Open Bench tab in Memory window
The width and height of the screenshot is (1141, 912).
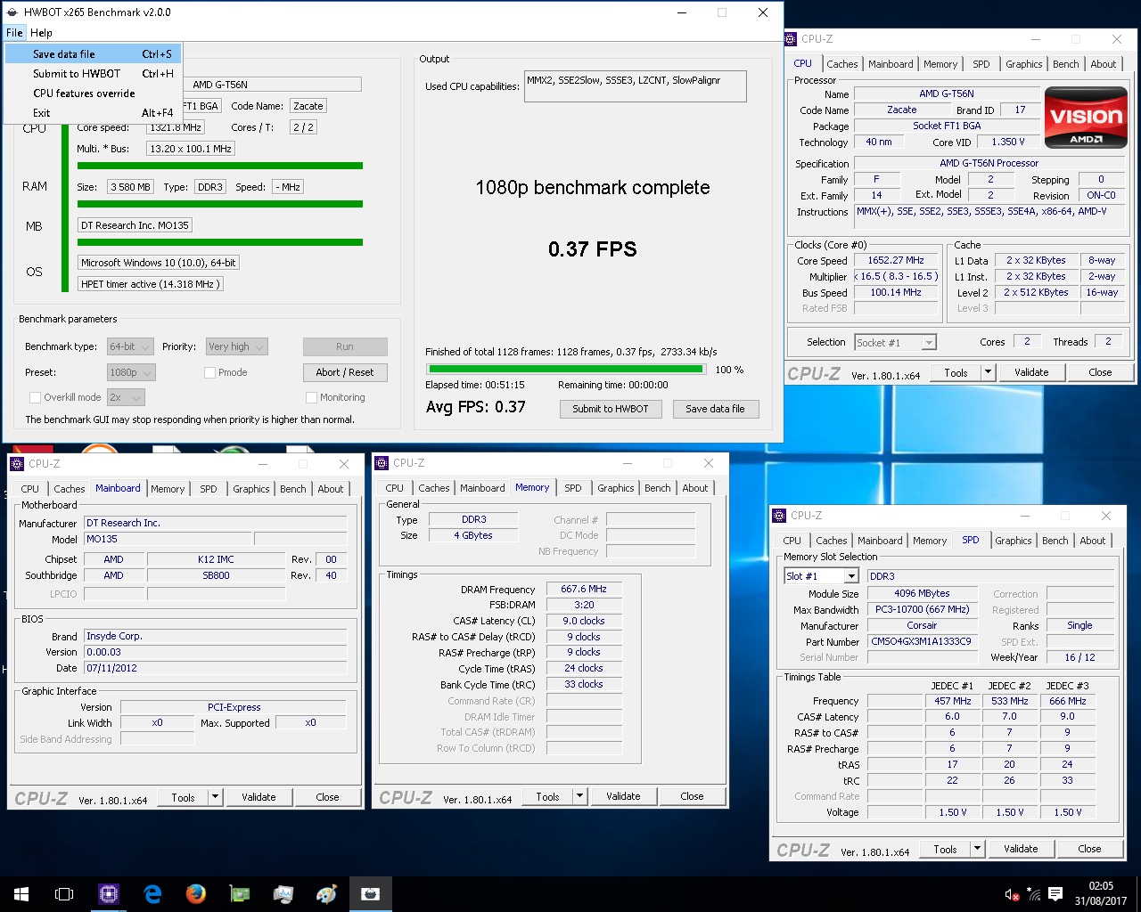(657, 488)
